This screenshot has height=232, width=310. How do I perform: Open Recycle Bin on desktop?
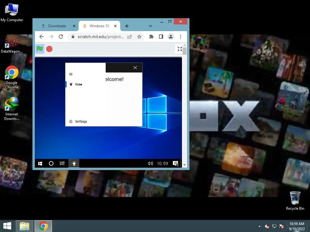(295, 201)
